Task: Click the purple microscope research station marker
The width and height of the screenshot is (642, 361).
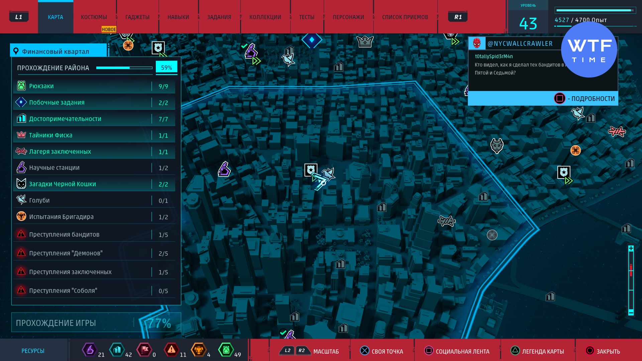Action: (x=224, y=169)
